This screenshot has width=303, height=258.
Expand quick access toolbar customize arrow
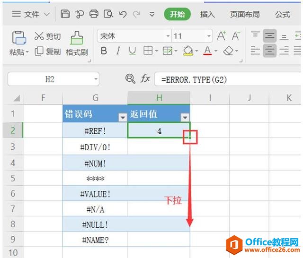click(152, 14)
